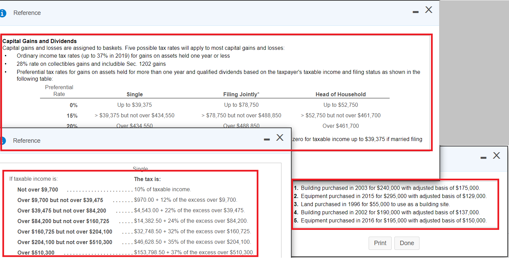This screenshot has width=509, height=258.
Task: Click the Reference title of the tax table window
Action: (27, 141)
